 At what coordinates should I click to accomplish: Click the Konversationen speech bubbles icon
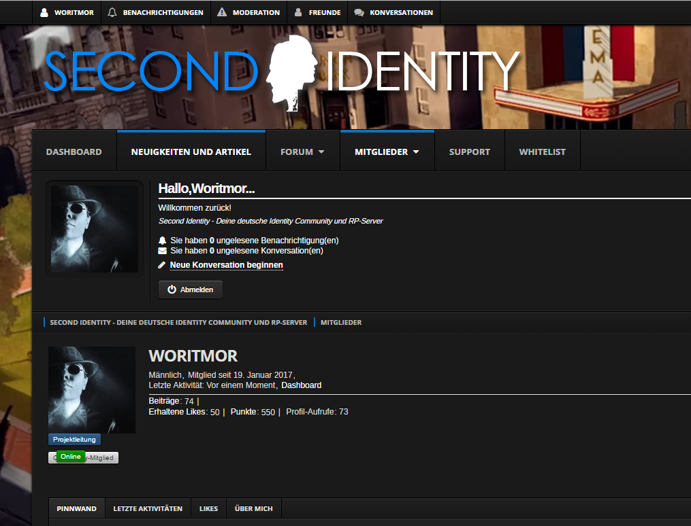pyautogui.click(x=359, y=12)
